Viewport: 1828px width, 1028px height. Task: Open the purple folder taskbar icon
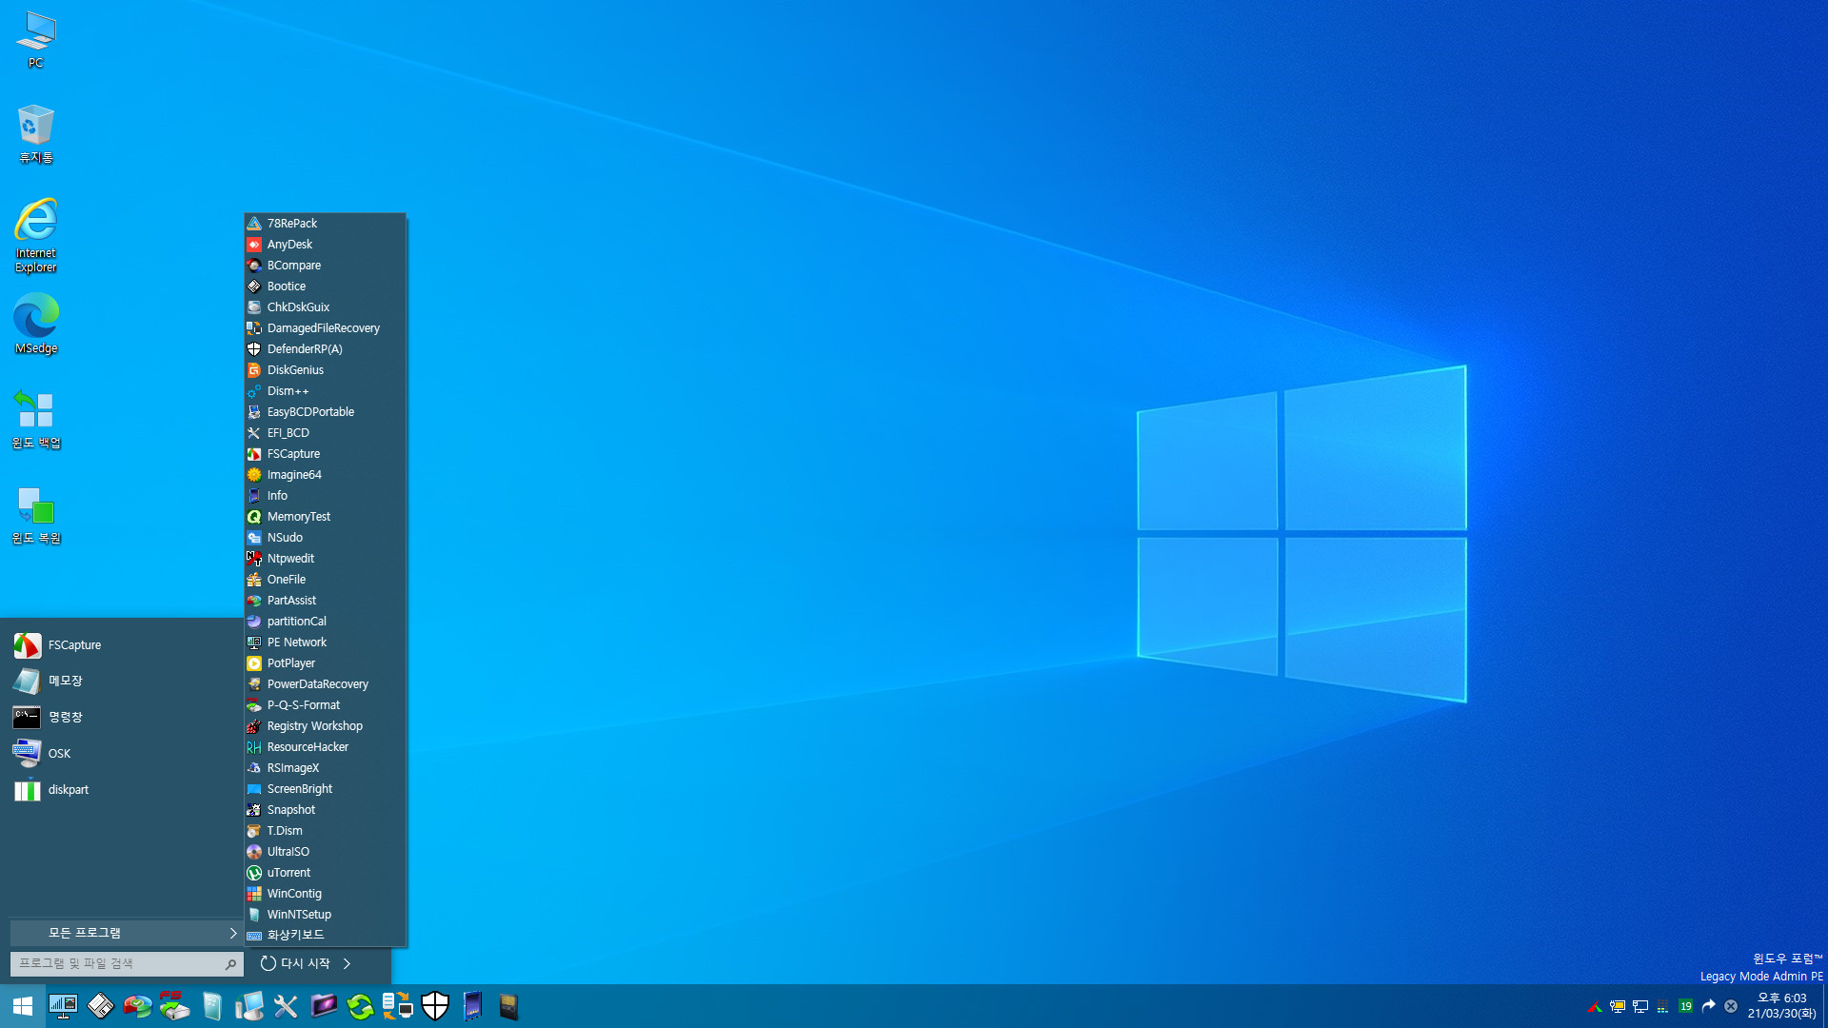pyautogui.click(x=324, y=1006)
